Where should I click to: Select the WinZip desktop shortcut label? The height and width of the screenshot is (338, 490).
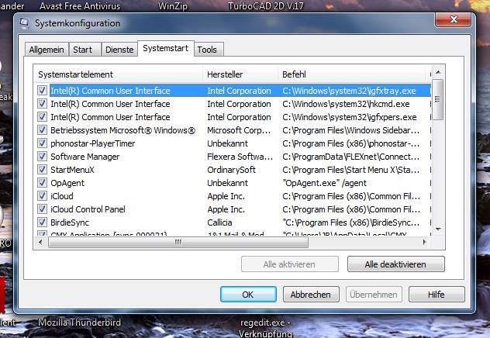pos(172,5)
